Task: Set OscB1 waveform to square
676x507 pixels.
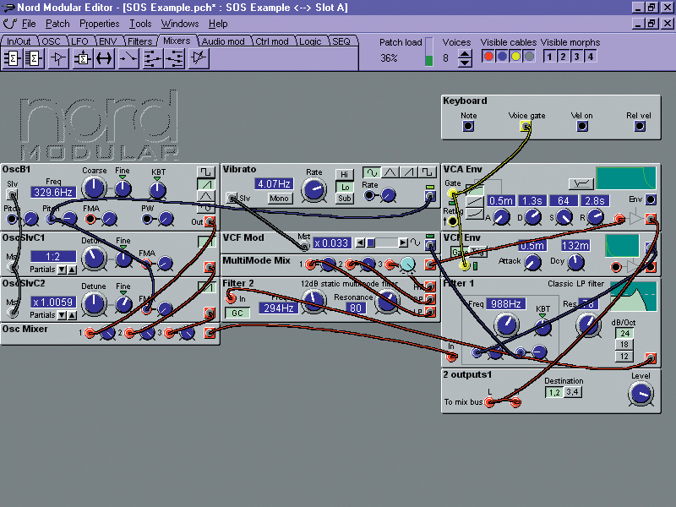Action: pyautogui.click(x=205, y=172)
